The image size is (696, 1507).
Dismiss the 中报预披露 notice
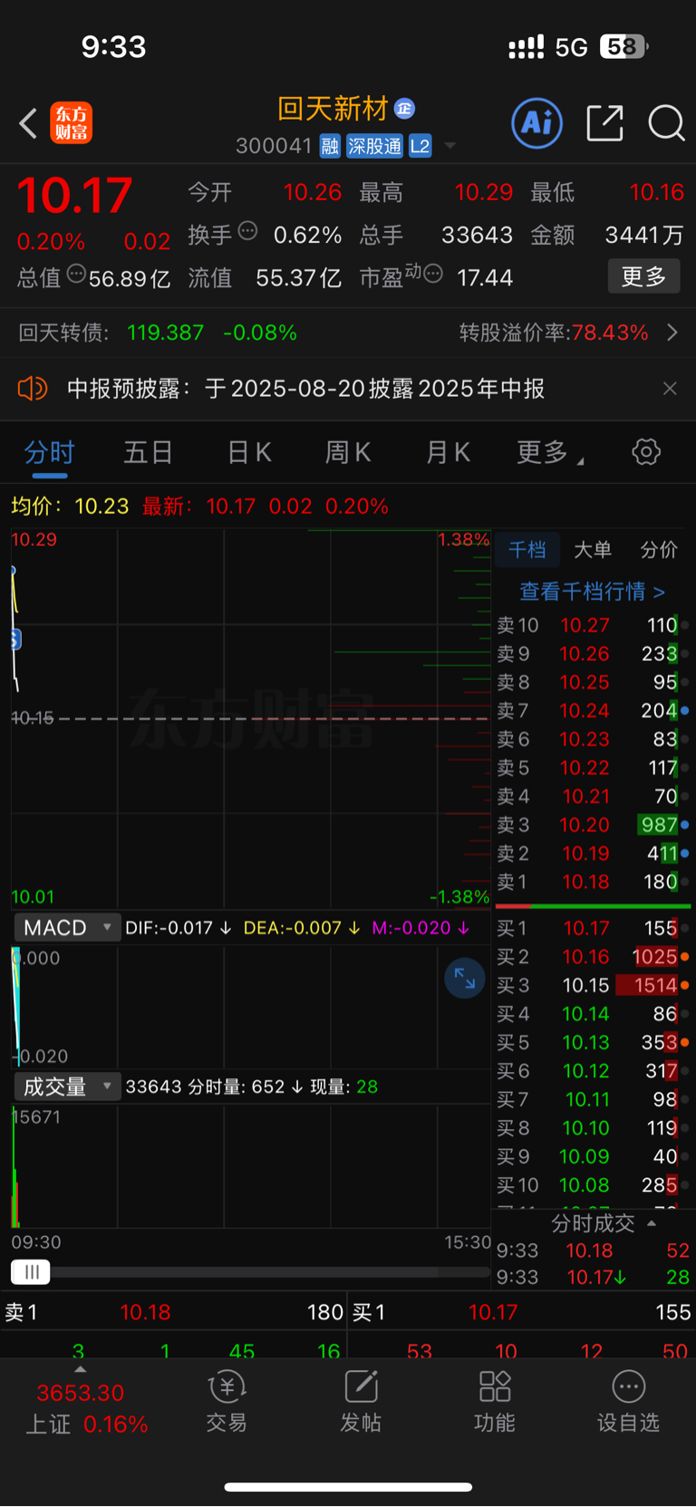(x=670, y=389)
